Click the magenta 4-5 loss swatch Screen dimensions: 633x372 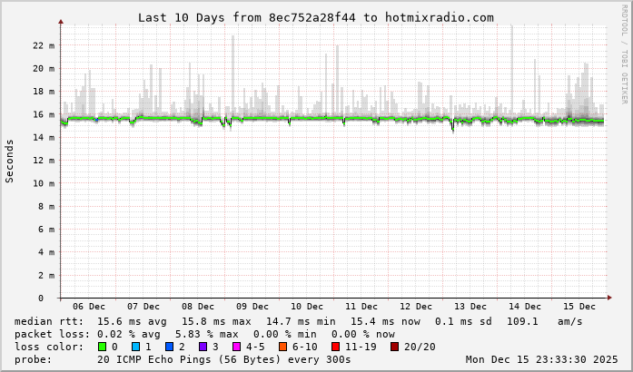(x=237, y=347)
